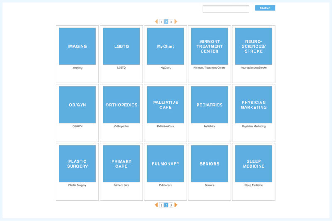Click the 'Primary Care' caption text

coord(121,185)
